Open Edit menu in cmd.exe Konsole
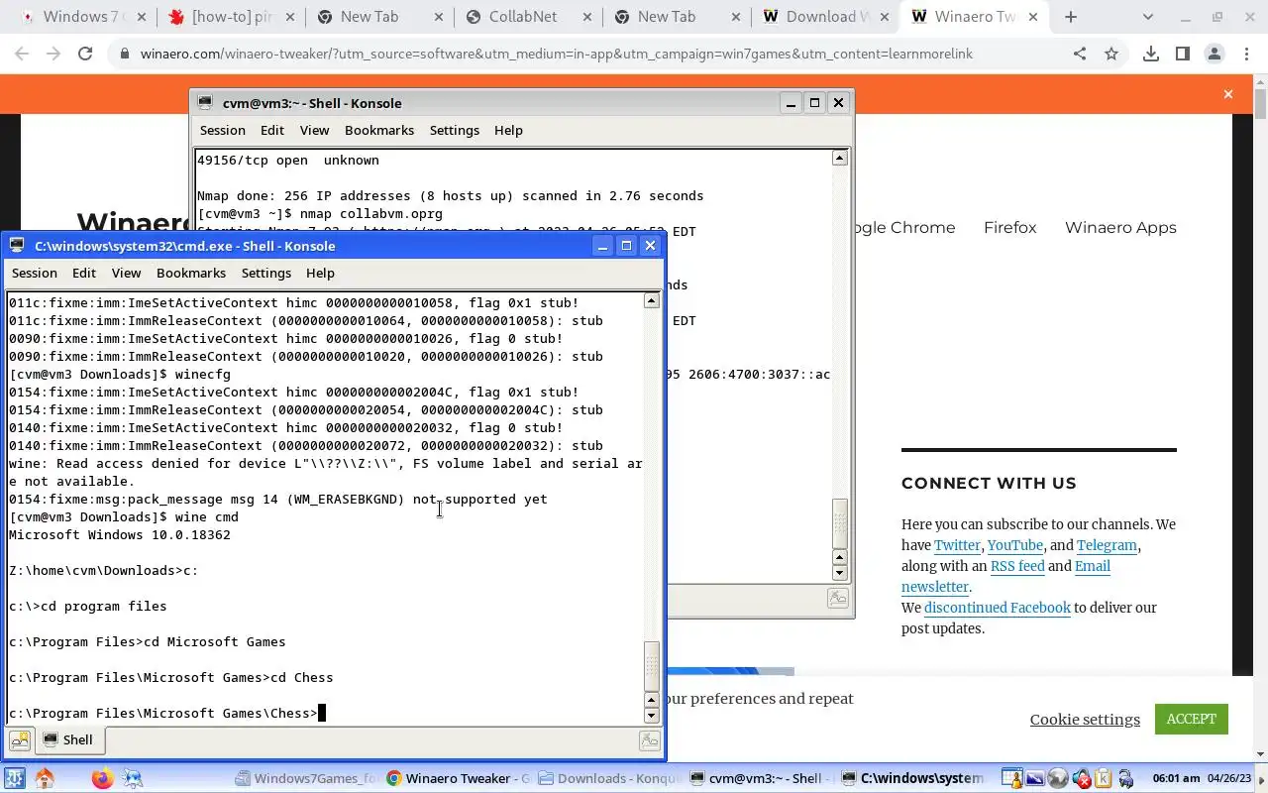 pos(84,273)
